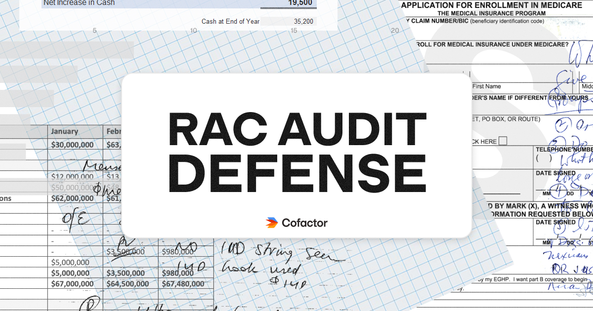The width and height of the screenshot is (593, 311).
Task: Click the Telephone Number field label
Action: [564, 149]
